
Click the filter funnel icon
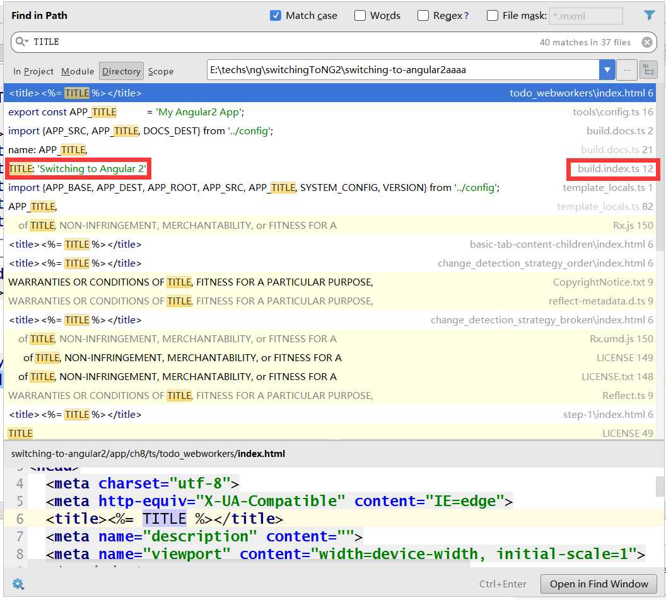point(649,15)
